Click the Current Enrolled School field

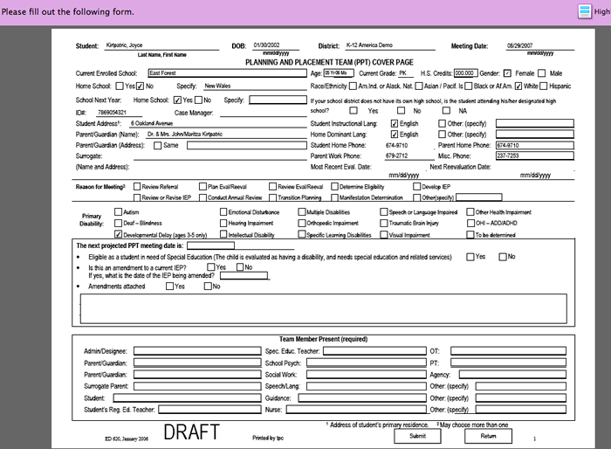(x=228, y=73)
